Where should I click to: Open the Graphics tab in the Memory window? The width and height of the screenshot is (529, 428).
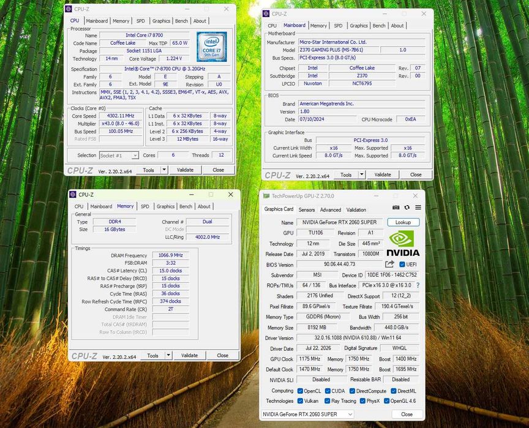(165, 206)
